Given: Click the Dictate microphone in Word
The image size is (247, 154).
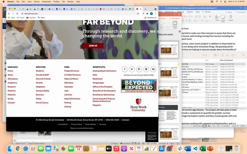Looking at the screenshot, I should (x=230, y=18).
